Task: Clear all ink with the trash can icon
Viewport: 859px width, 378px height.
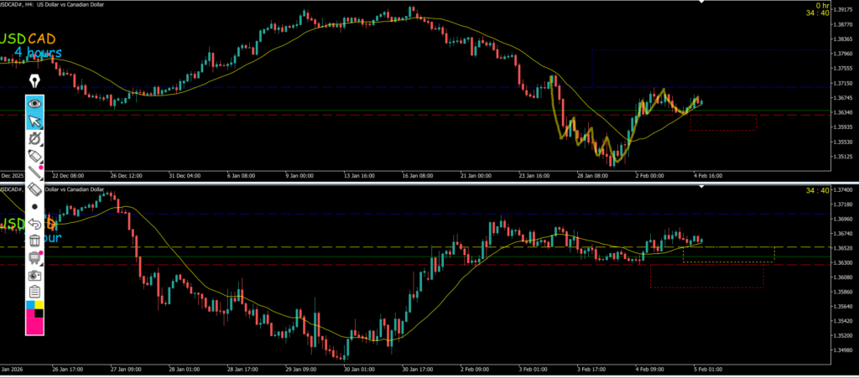Action: click(35, 241)
